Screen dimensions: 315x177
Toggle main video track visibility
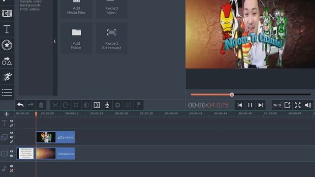point(12,151)
